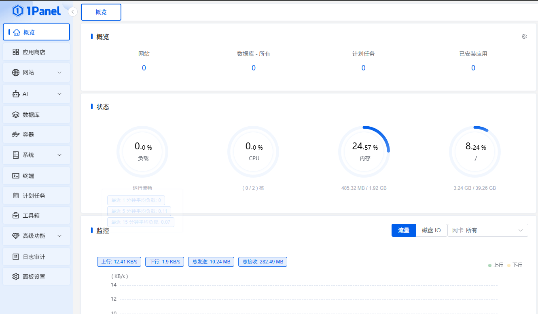Open 应用商店 in sidebar

(x=36, y=52)
